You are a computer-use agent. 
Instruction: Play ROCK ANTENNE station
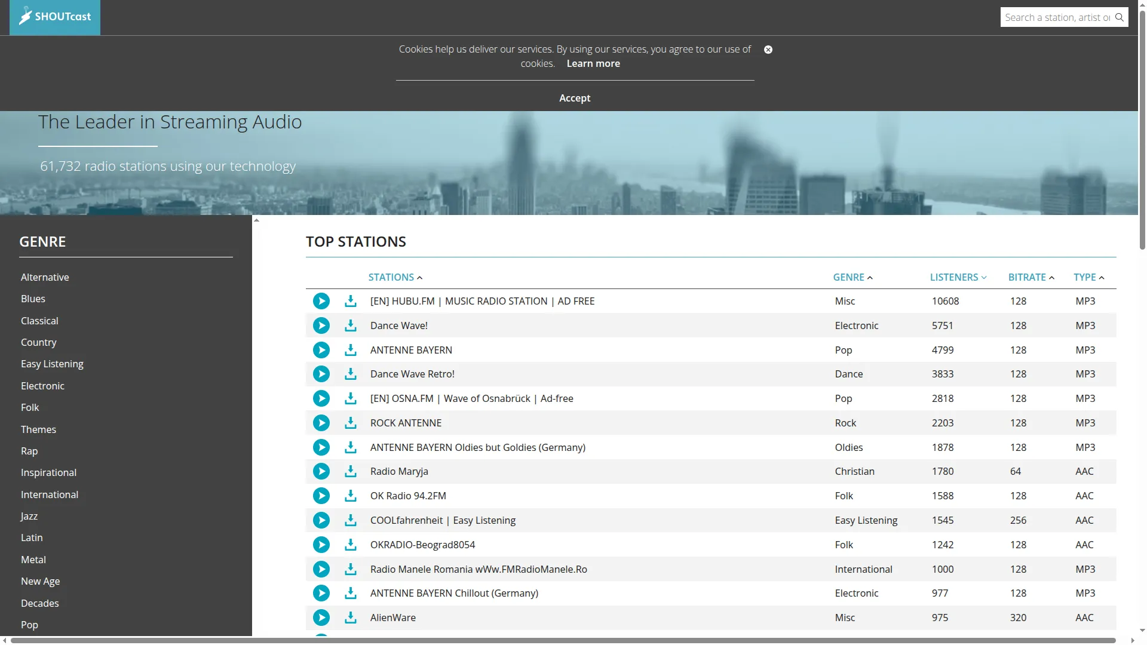(321, 423)
